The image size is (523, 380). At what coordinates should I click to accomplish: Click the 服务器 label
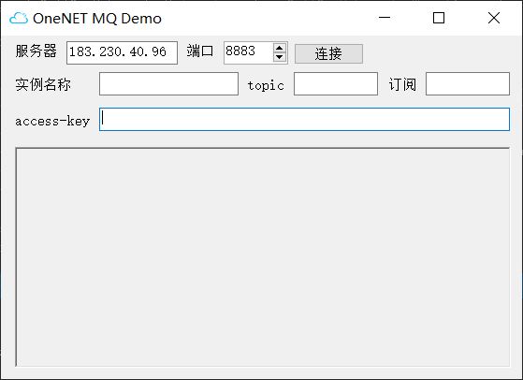click(x=36, y=51)
